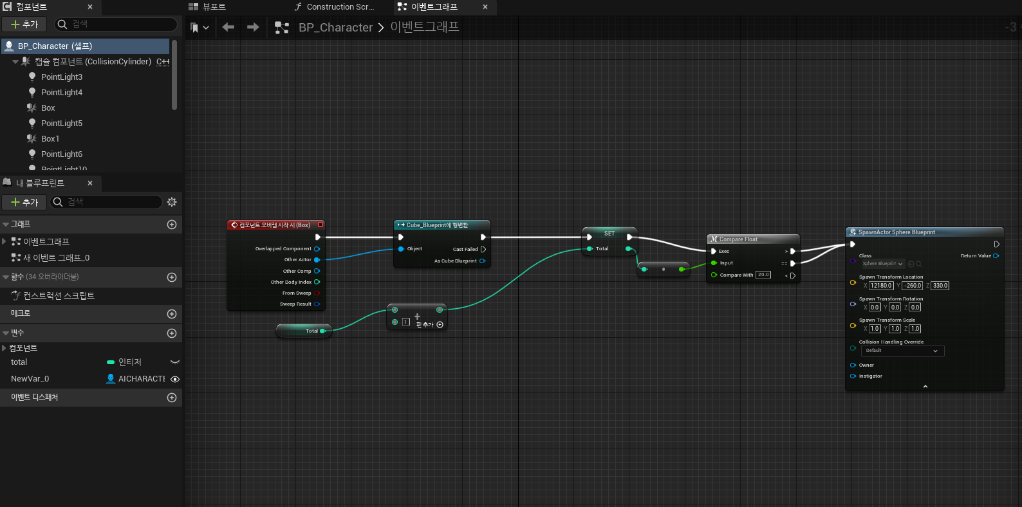Click the Owner input pin

pos(853,365)
